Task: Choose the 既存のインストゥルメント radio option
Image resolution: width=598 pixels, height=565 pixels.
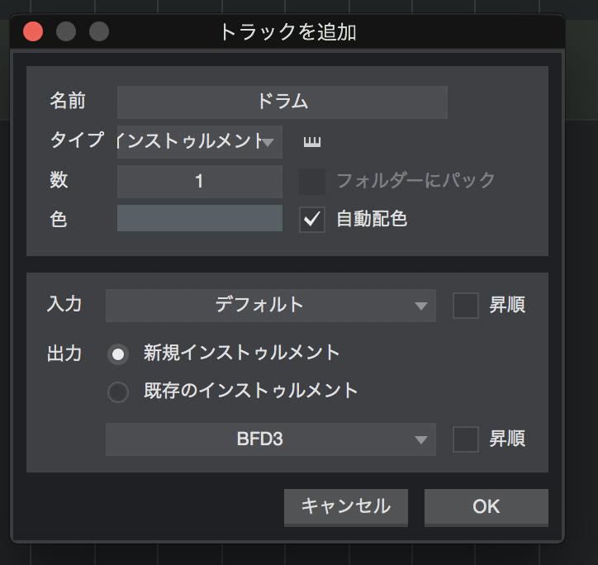Action: tap(119, 392)
